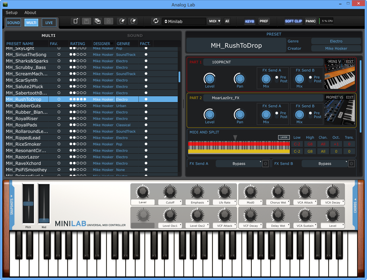Click the VCA Attack knob
The height and width of the screenshot is (280, 367).
(305, 192)
